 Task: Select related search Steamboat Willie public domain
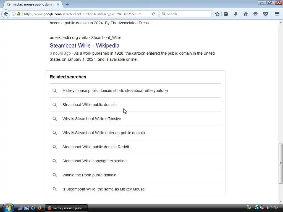pyautogui.click(x=135, y=105)
